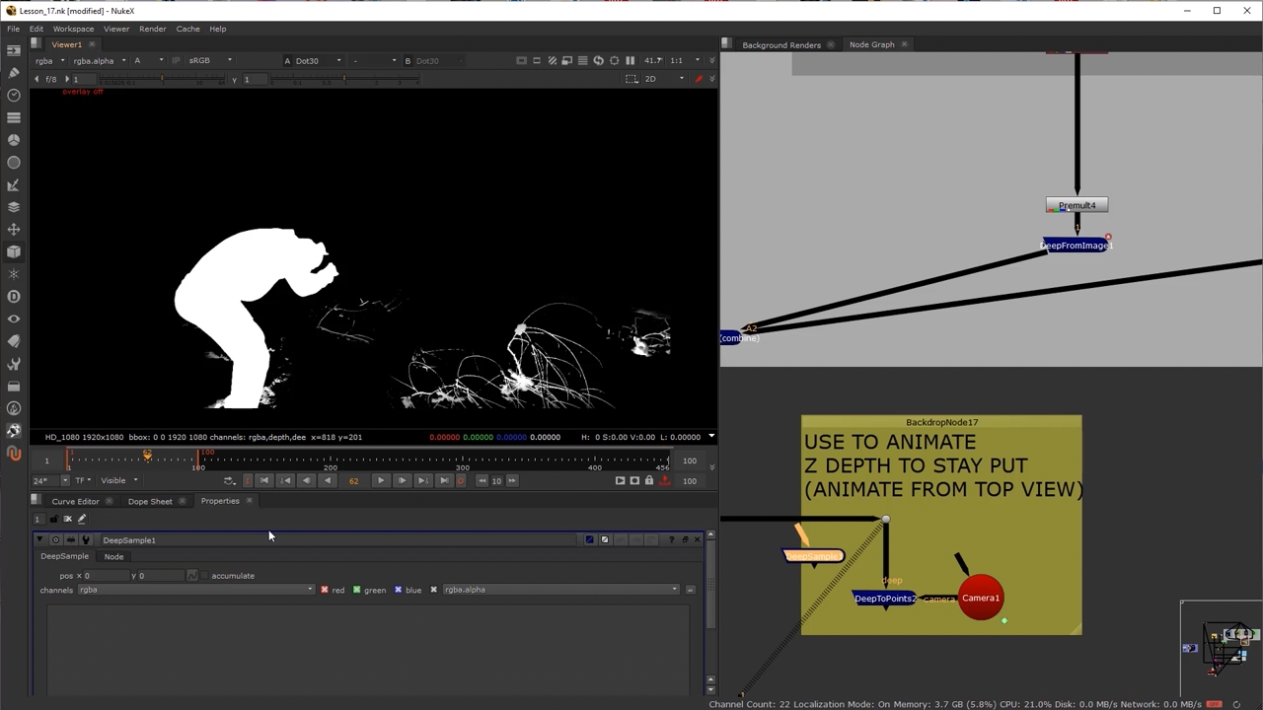Open the Node tab in DeepSample1 properties

coord(113,556)
